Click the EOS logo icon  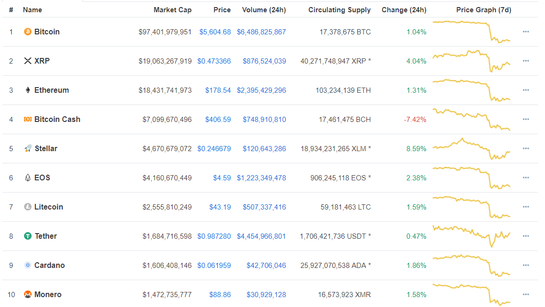(x=27, y=178)
